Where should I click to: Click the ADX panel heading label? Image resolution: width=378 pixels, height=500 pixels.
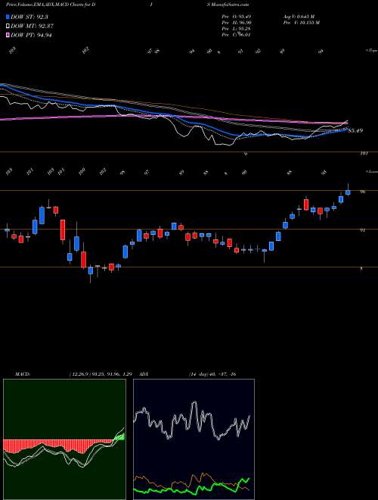tap(144, 374)
